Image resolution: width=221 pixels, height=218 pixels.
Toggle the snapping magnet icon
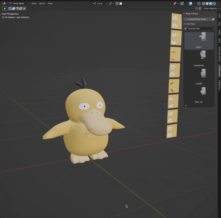(117, 4)
